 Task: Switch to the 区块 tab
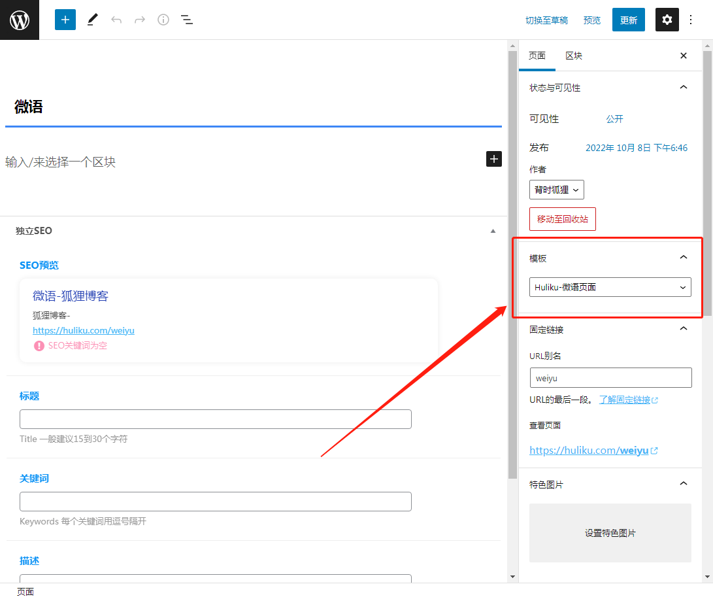tap(574, 56)
